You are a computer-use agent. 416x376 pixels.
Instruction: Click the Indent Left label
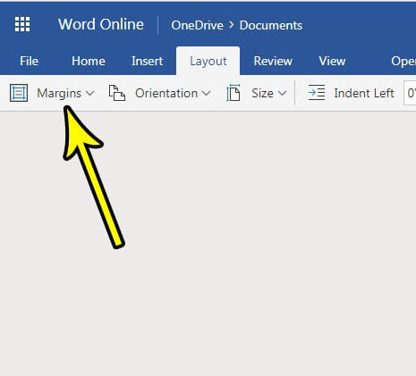(364, 93)
